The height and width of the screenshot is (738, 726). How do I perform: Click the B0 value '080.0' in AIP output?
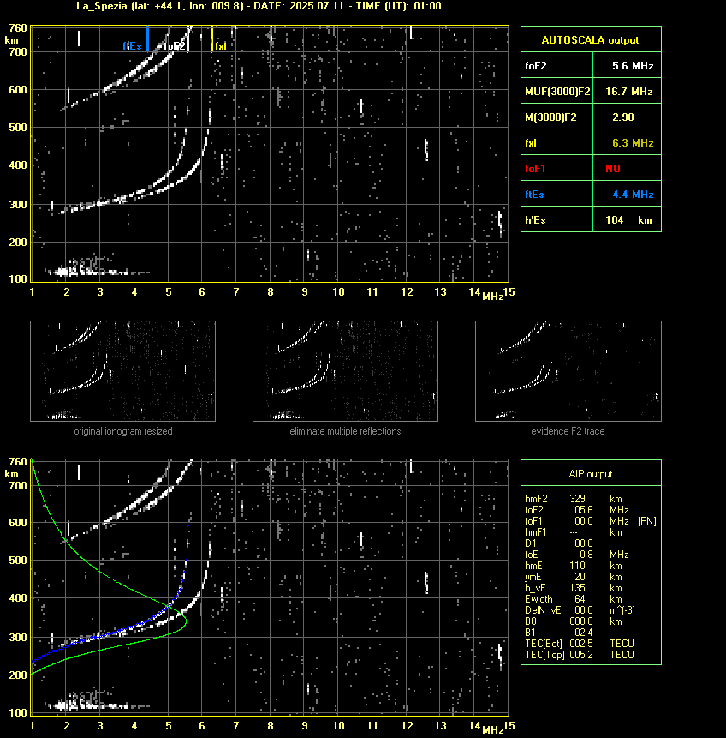click(x=581, y=621)
